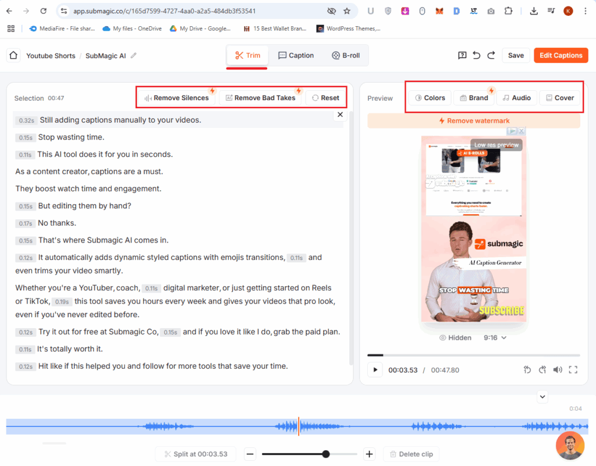
Task: Open My Drive - Google bookmark
Action: (x=200, y=29)
